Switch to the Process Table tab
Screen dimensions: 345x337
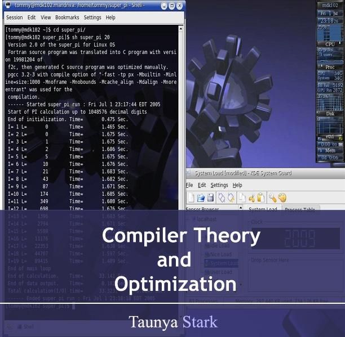click(x=300, y=209)
